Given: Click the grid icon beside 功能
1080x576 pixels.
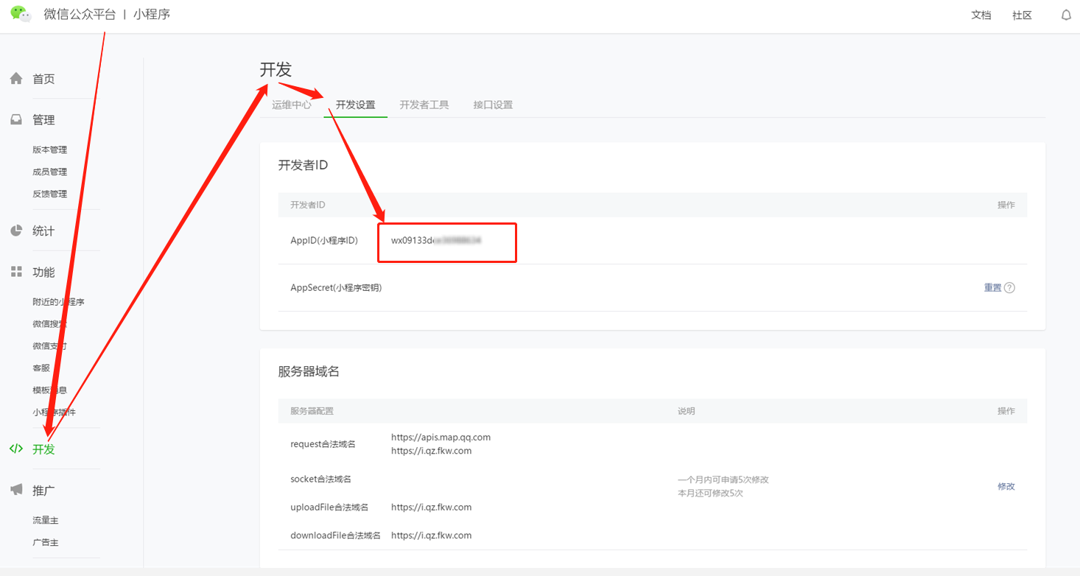Looking at the screenshot, I should 16,272.
